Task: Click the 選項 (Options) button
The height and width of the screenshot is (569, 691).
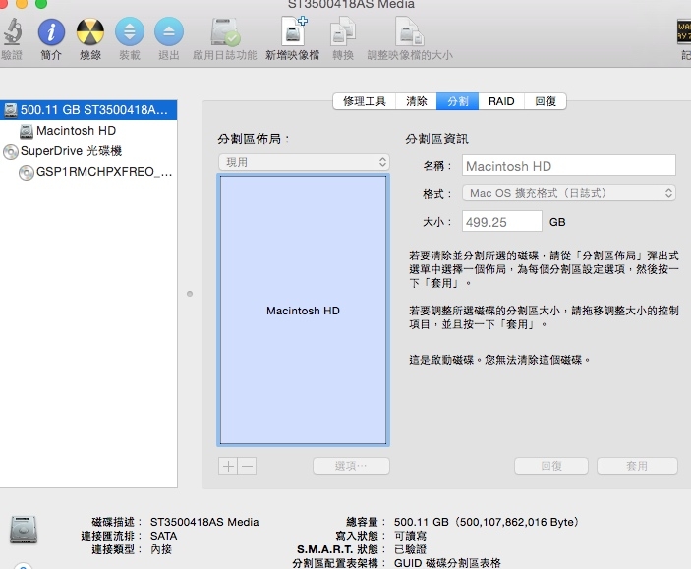Action: 351,466
